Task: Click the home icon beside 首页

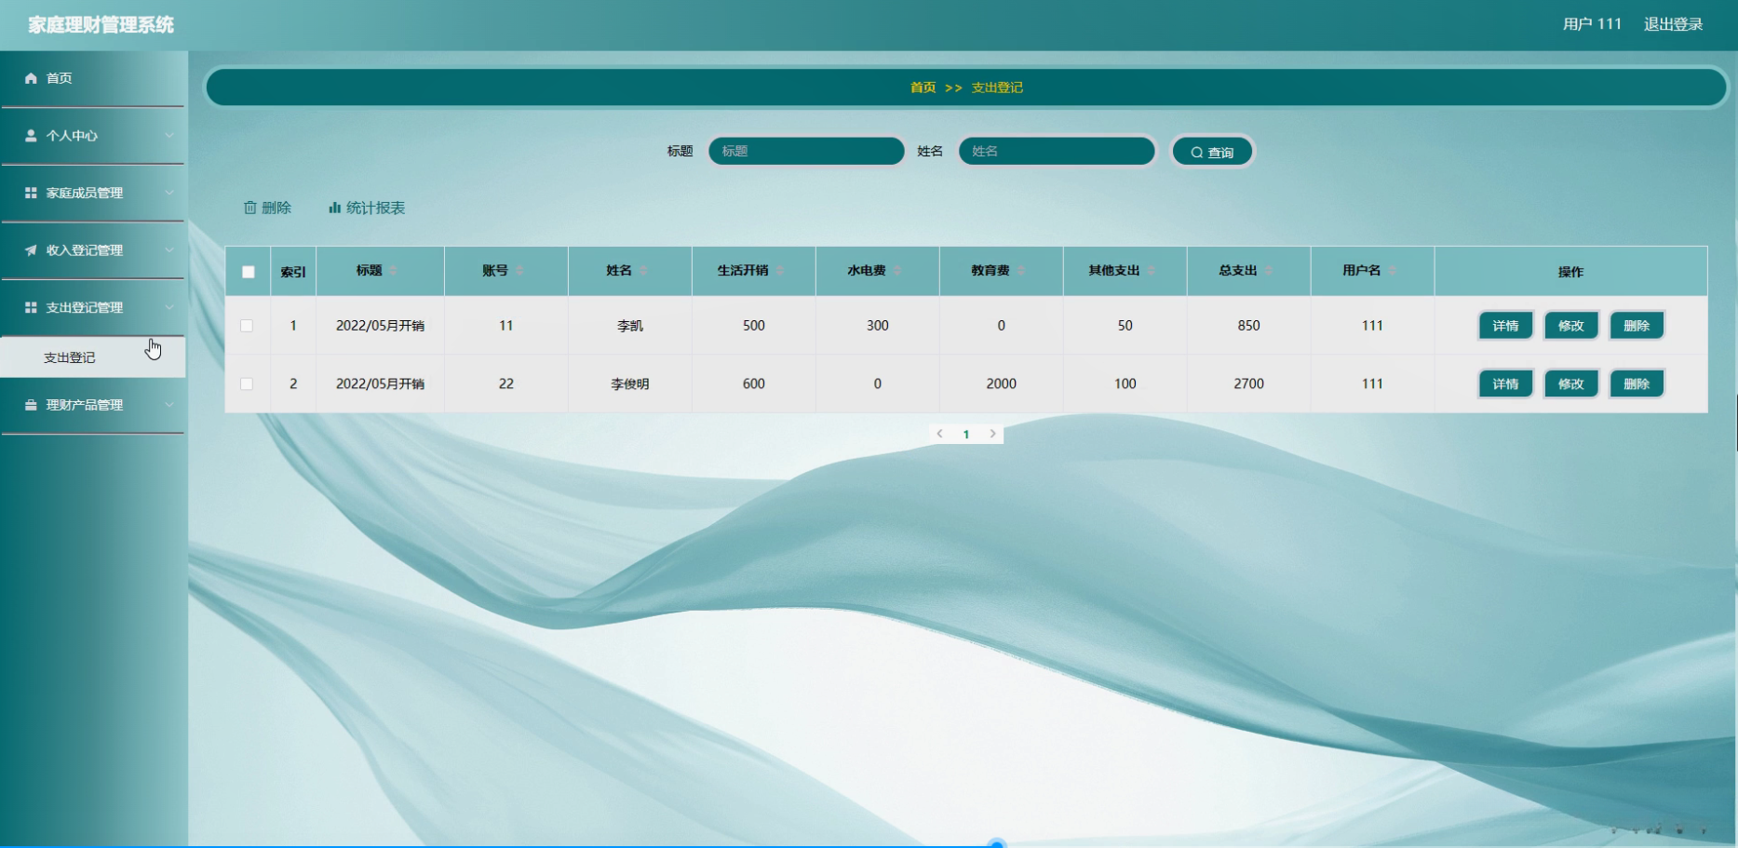Action: point(31,78)
